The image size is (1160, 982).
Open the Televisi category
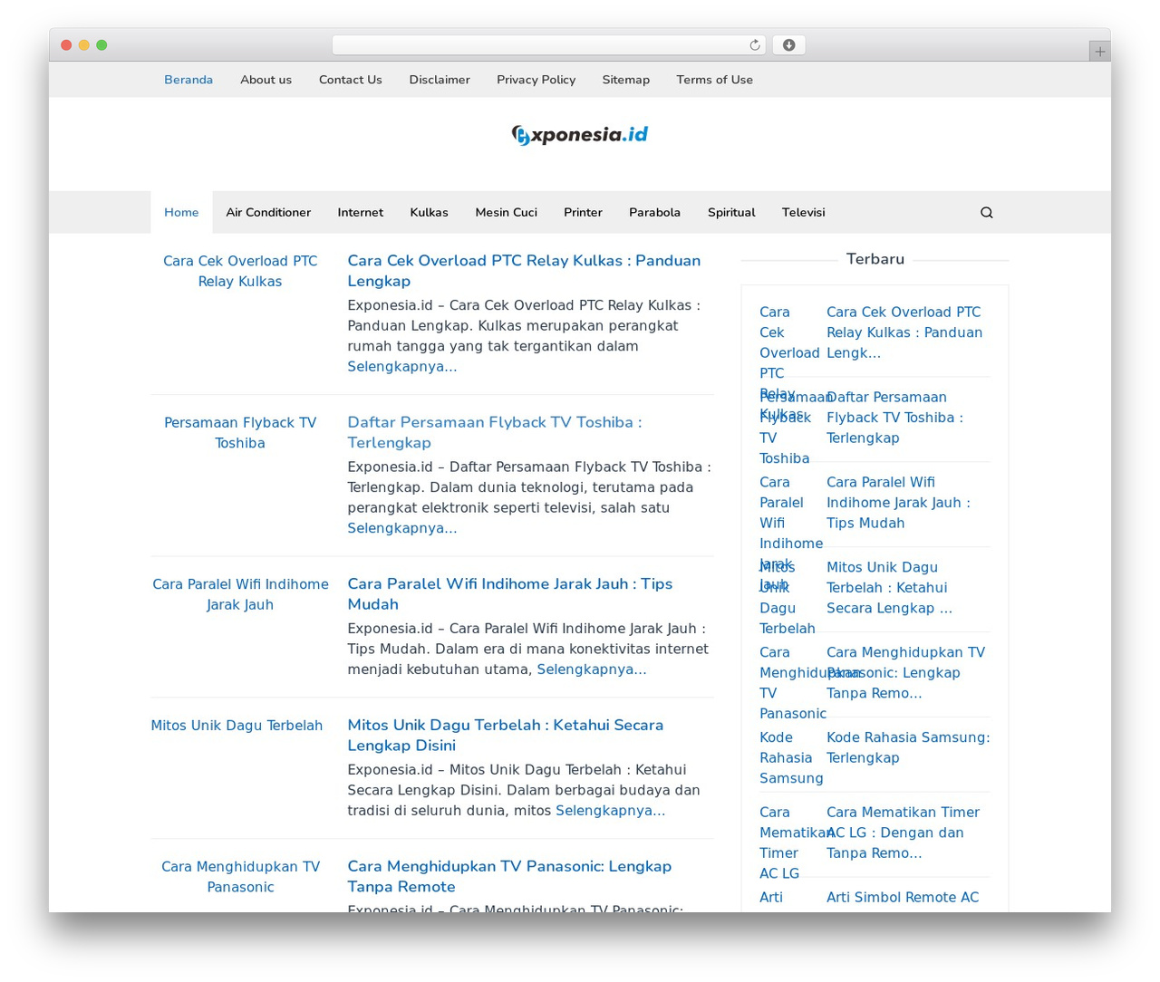pos(803,212)
